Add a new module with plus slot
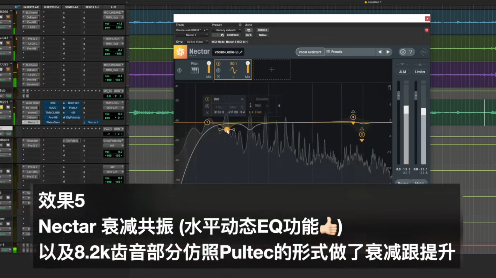 coord(272,70)
